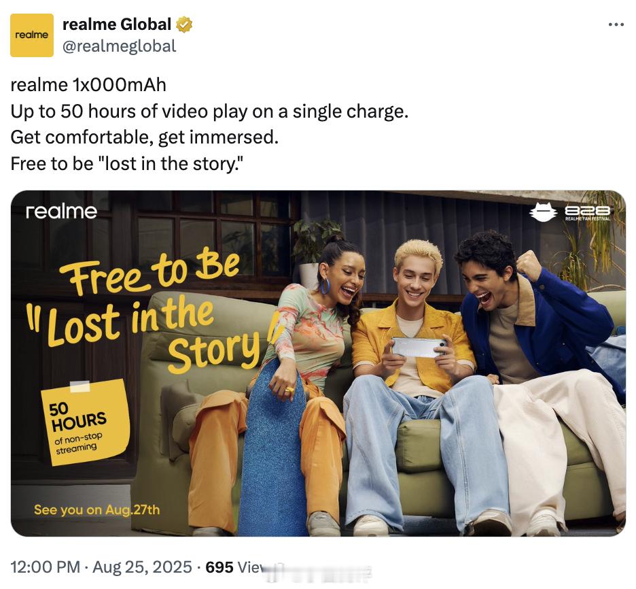
Task: Click the cat mascot icon in the banner
Action: (x=543, y=212)
